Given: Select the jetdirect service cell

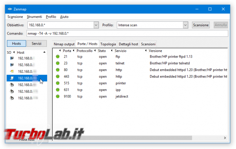Looking at the screenshot, I should pos(122,96).
